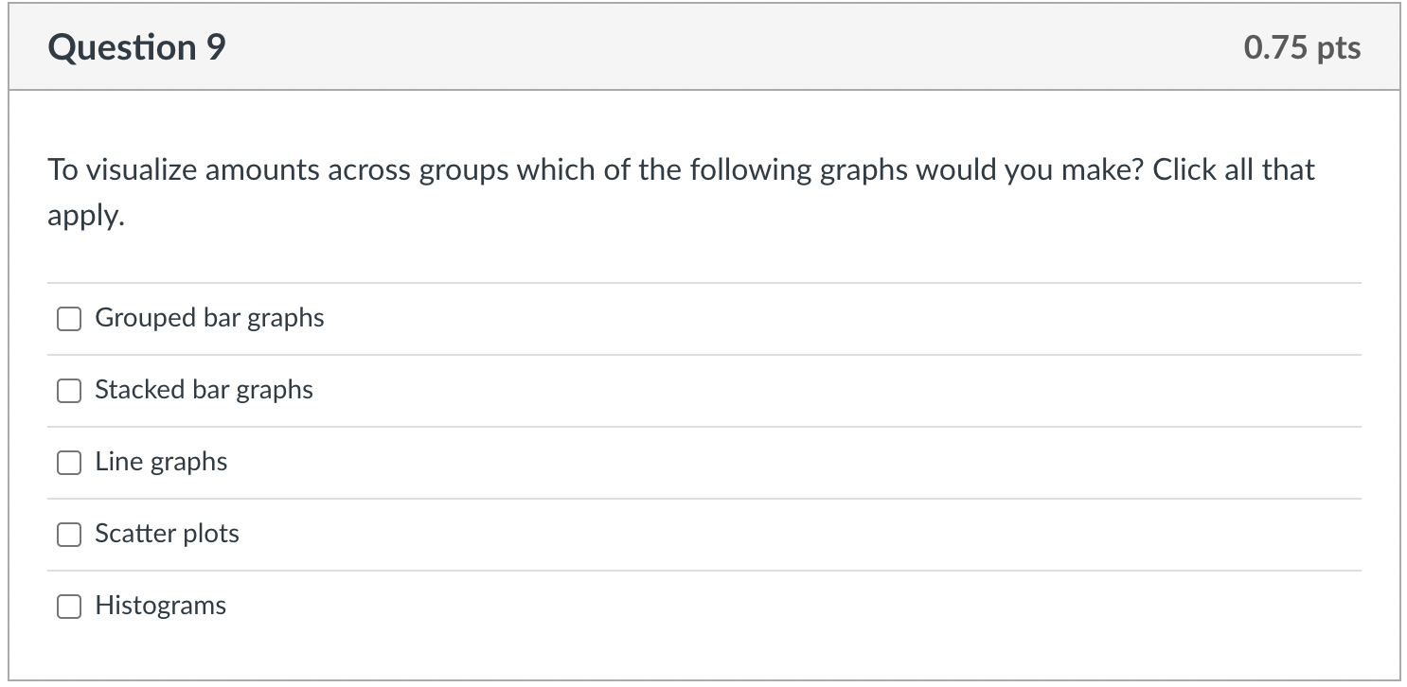Select the Grouped bar graphs label text
The width and height of the screenshot is (1407, 687).
coord(209,318)
